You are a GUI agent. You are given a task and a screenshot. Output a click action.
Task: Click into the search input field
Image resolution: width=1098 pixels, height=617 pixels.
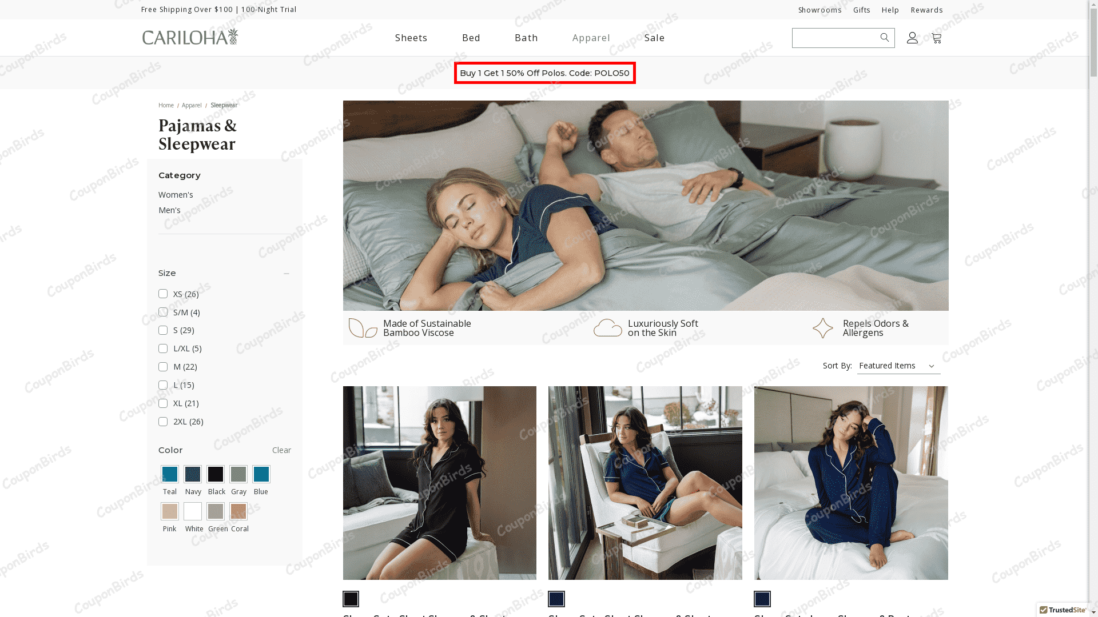point(835,38)
